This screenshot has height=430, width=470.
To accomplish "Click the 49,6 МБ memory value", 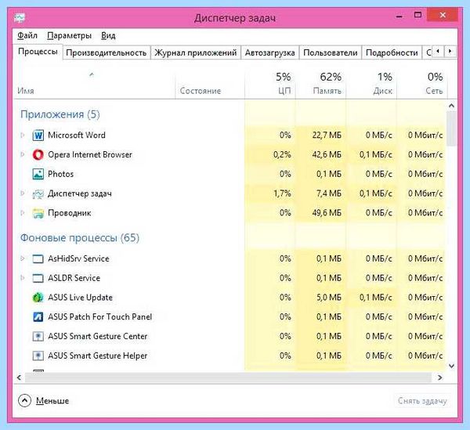I will 327,213.
